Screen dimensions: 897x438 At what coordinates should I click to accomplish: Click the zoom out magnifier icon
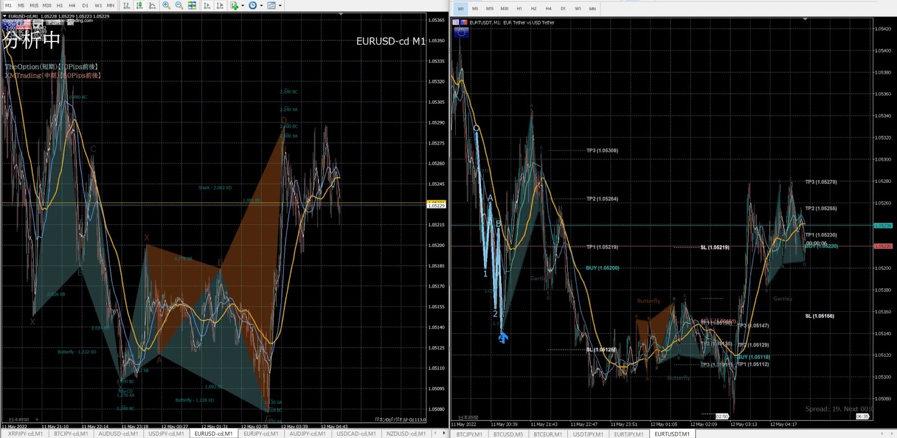[179, 6]
